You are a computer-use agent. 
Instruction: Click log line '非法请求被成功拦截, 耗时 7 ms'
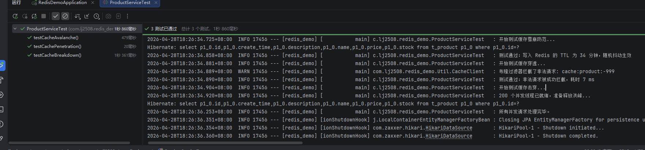click(x=371, y=80)
